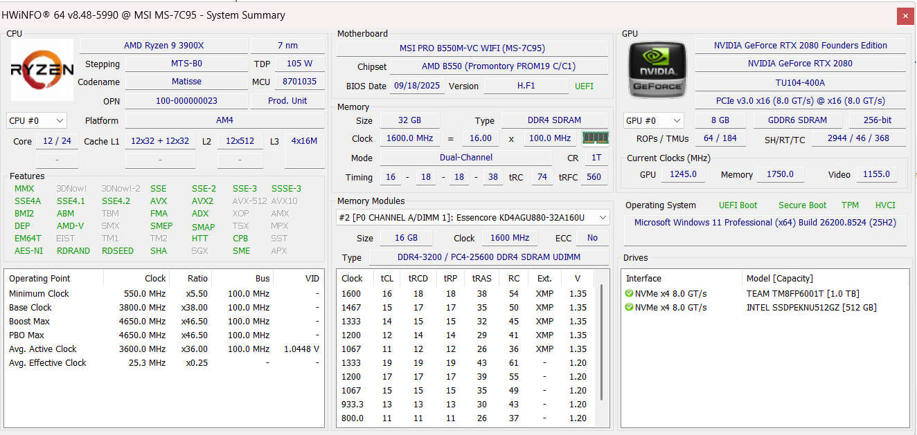Click the AVX2 feature label

tap(202, 201)
